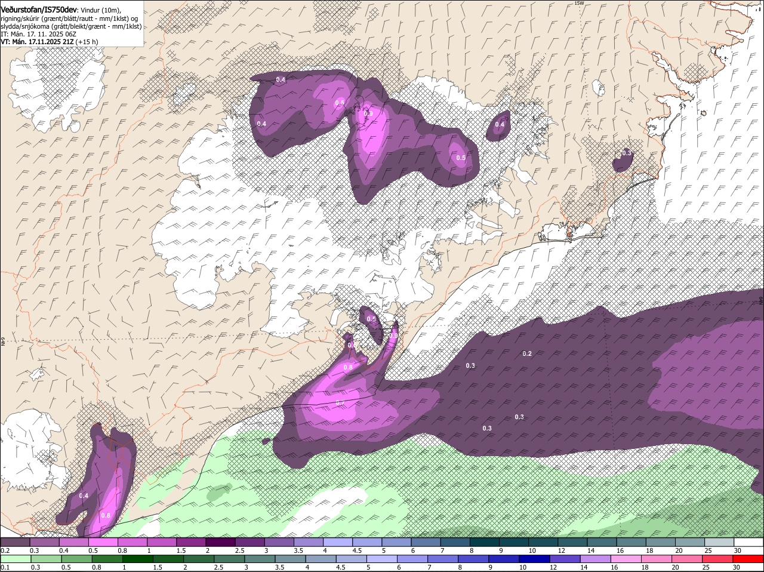
Task: Pick the 16 pale pink rain legend swatch
Action: tap(627, 559)
